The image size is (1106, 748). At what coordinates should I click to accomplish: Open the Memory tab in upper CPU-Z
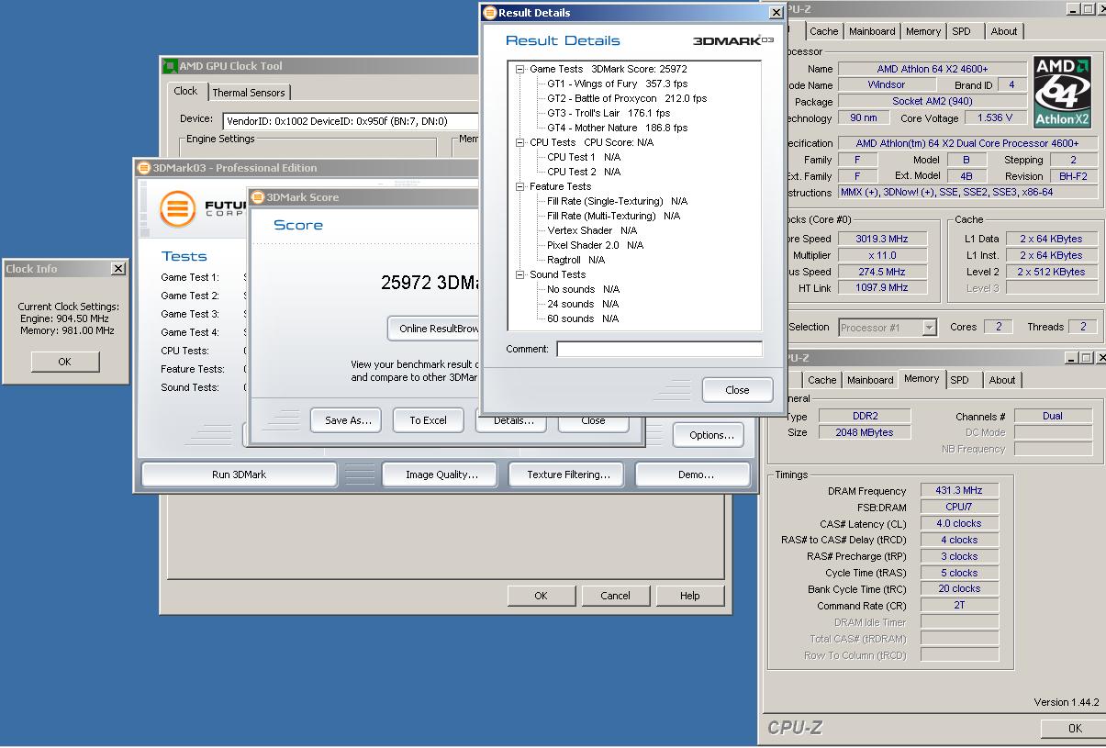pyautogui.click(x=923, y=31)
